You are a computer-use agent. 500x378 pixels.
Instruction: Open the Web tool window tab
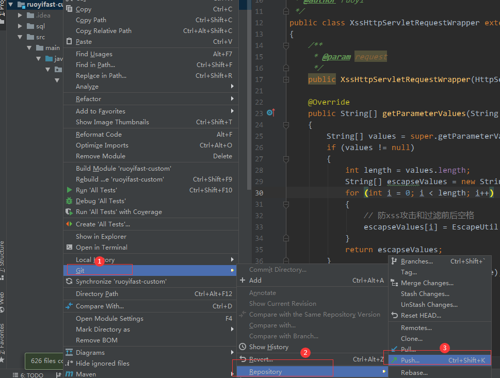[x=2, y=302]
